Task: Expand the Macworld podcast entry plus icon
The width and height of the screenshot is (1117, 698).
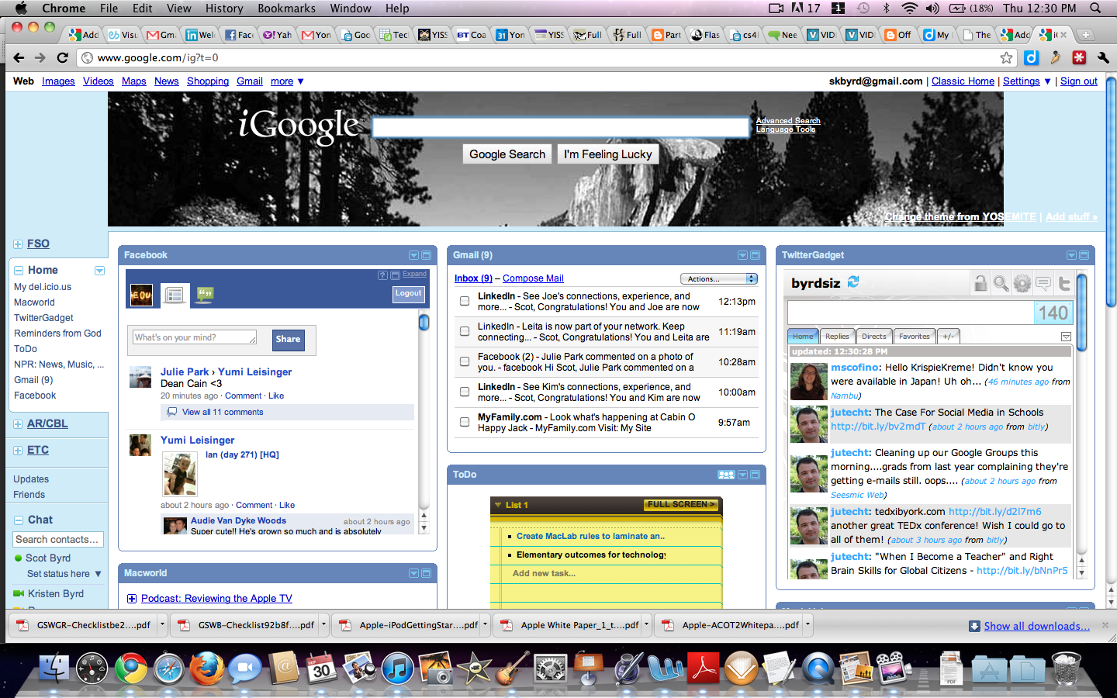Action: point(132,599)
